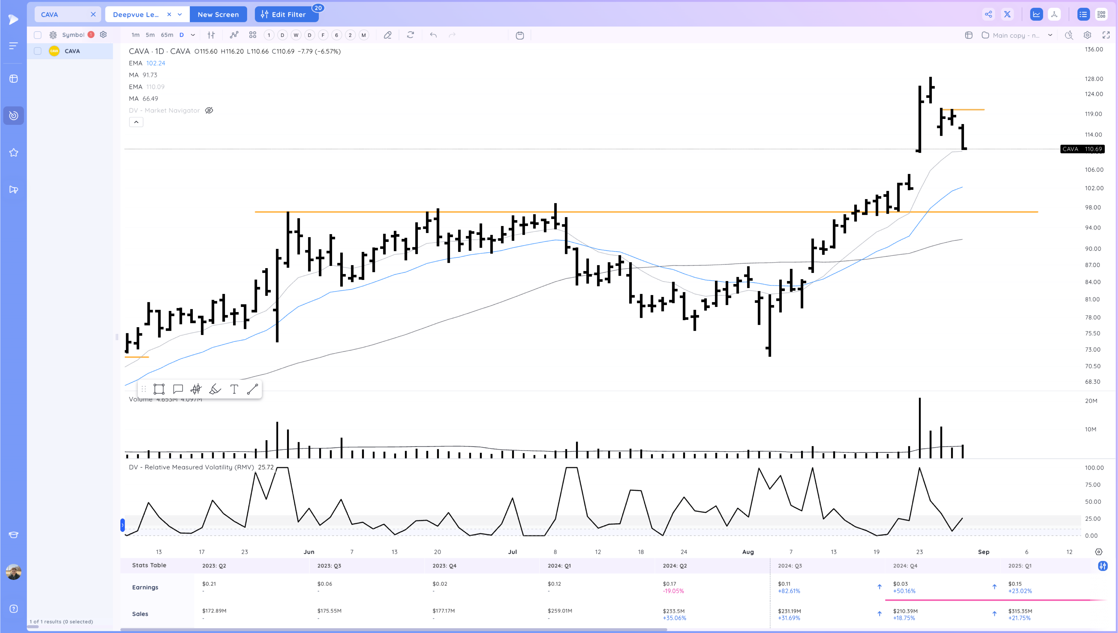
Task: Toggle DV Market Navigator visibility eye
Action: [x=209, y=110]
